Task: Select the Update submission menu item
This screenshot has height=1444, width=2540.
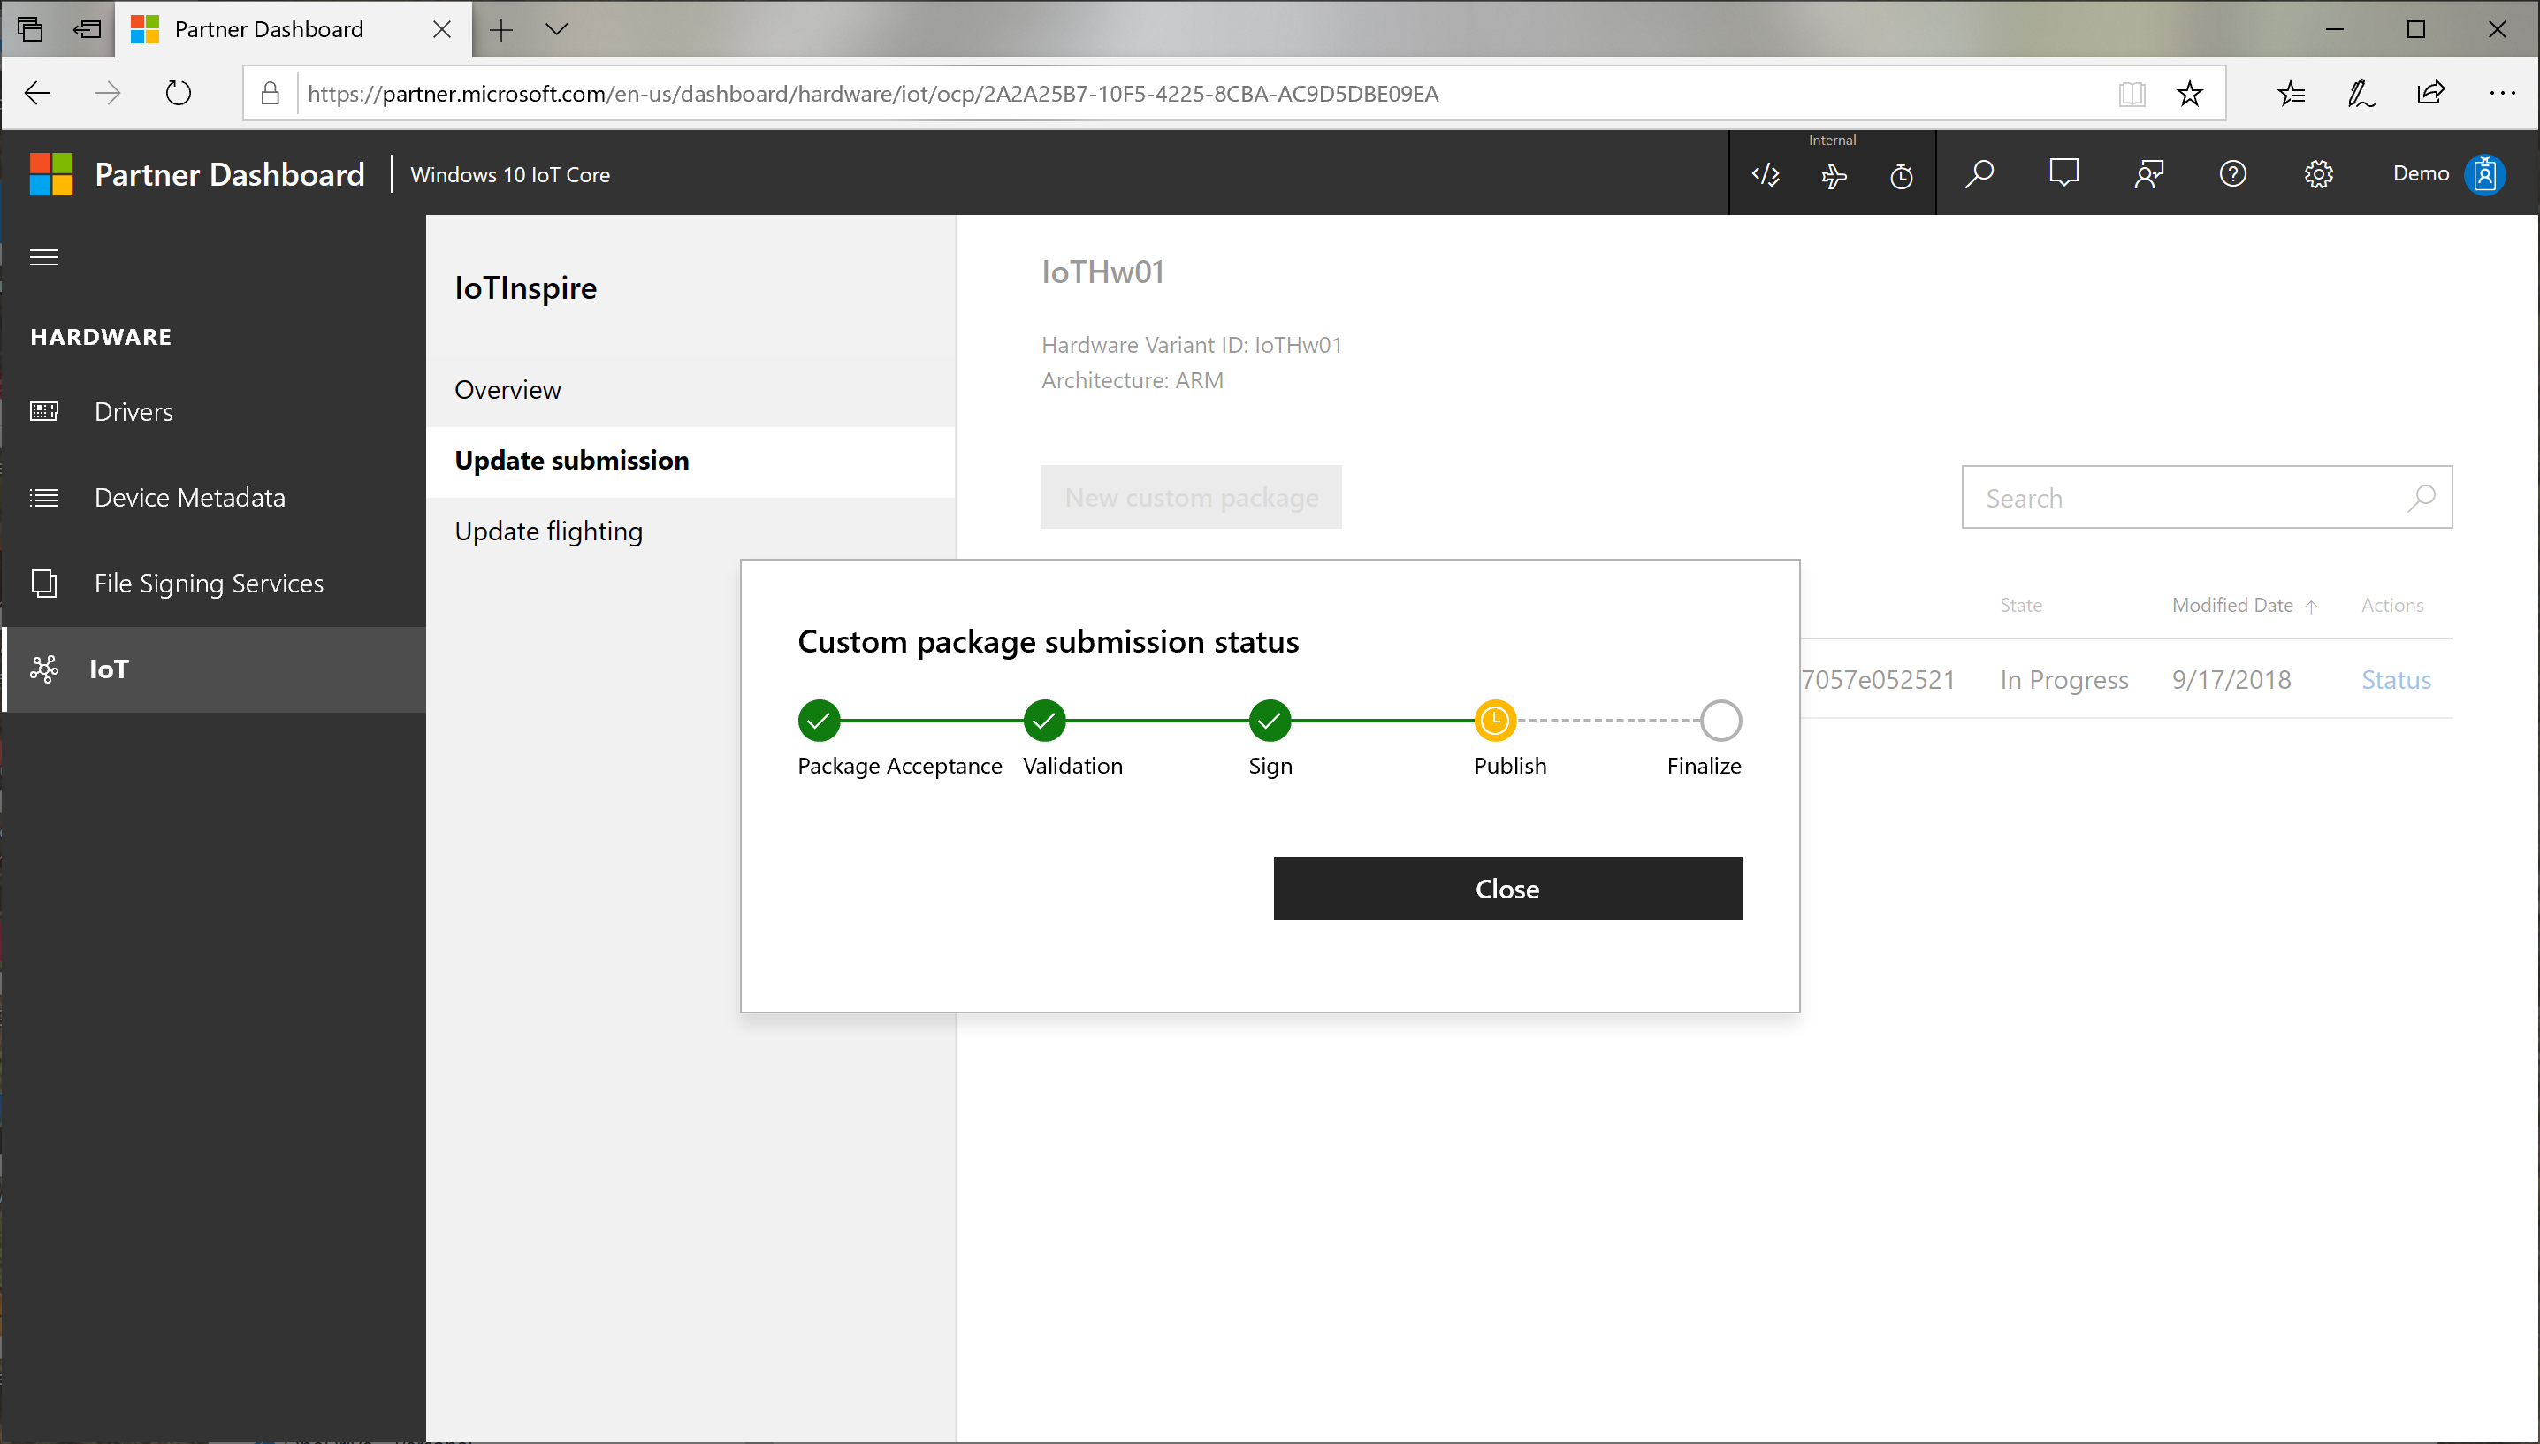Action: click(x=570, y=459)
